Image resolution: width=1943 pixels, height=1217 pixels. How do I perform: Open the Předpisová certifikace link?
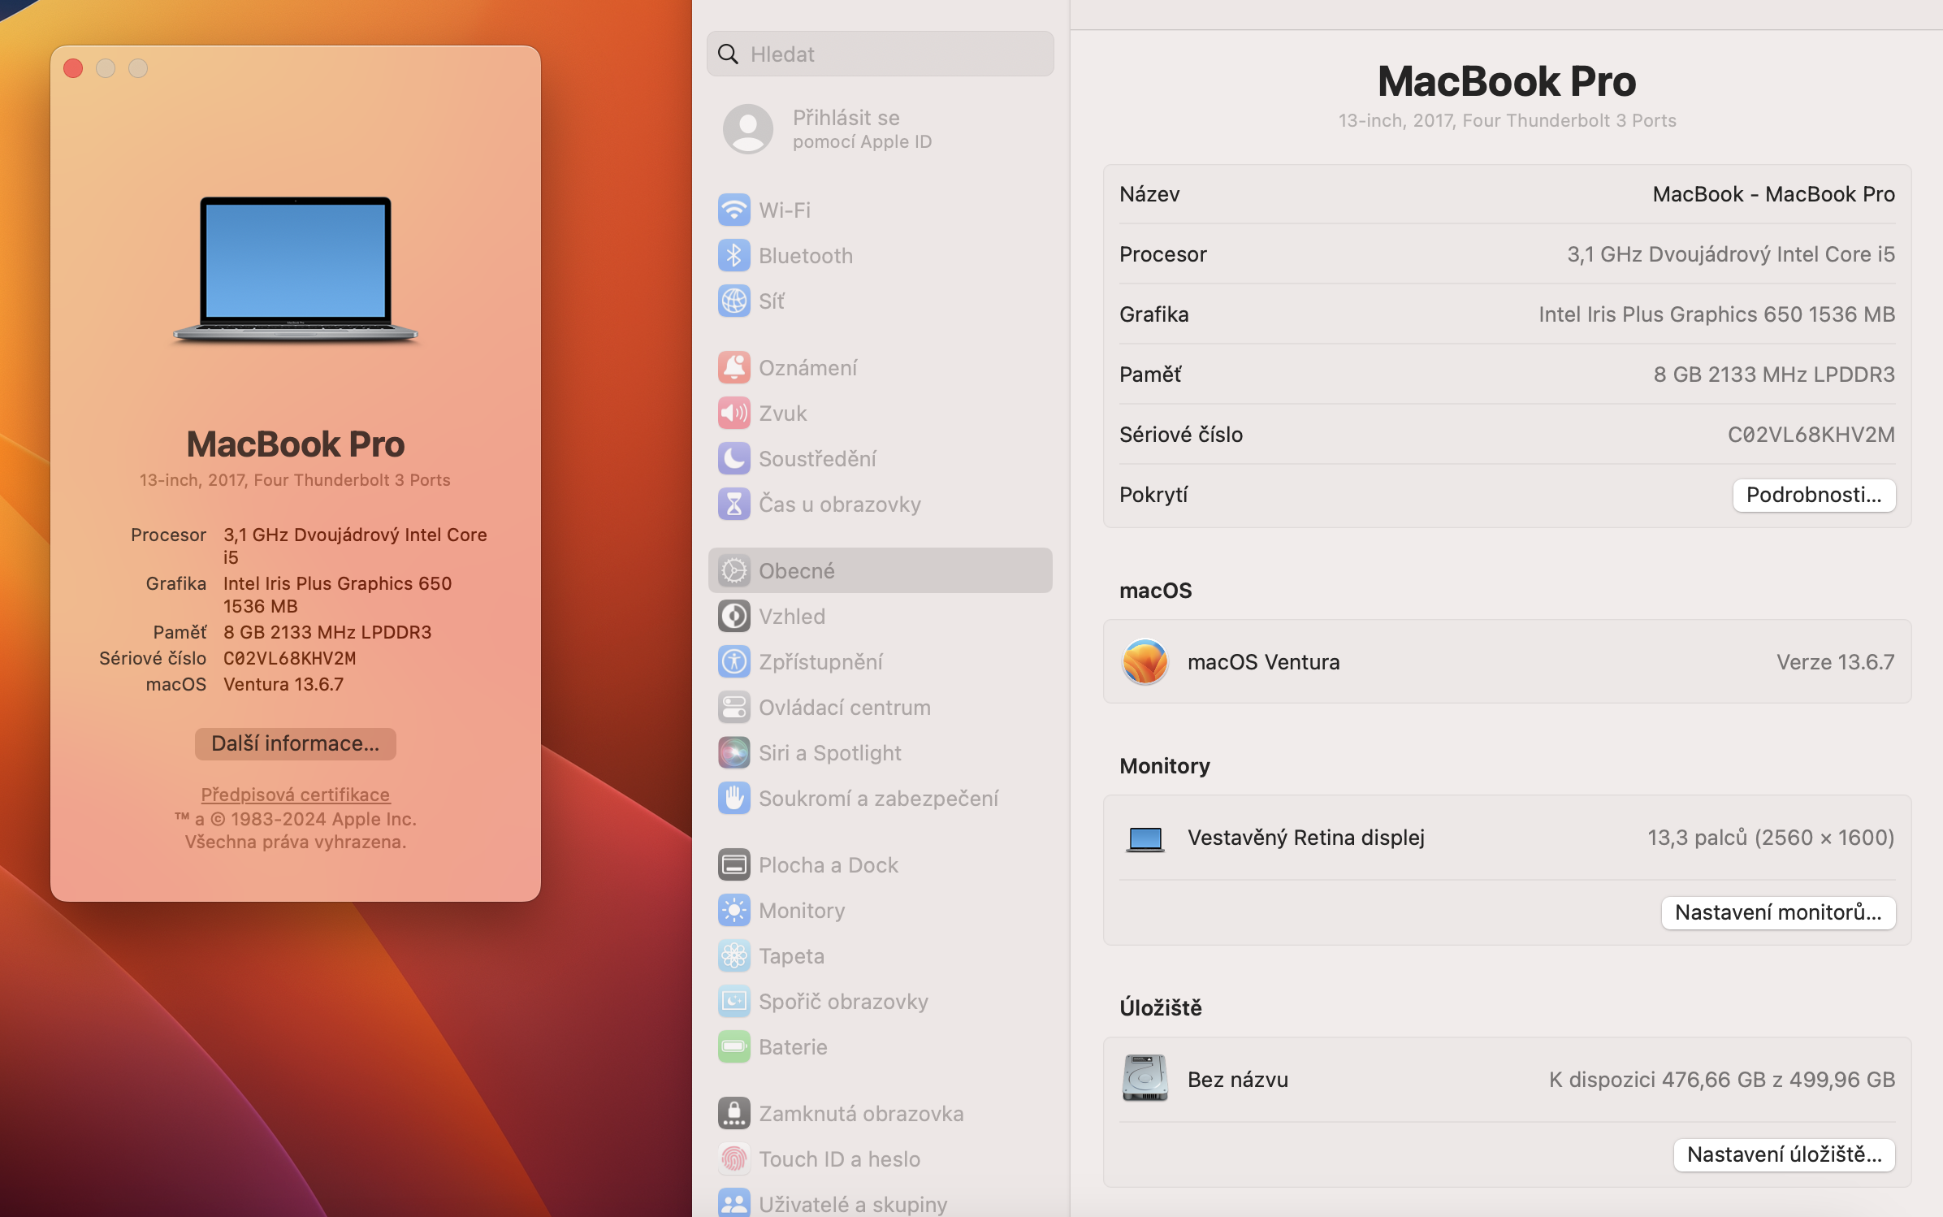point(295,795)
